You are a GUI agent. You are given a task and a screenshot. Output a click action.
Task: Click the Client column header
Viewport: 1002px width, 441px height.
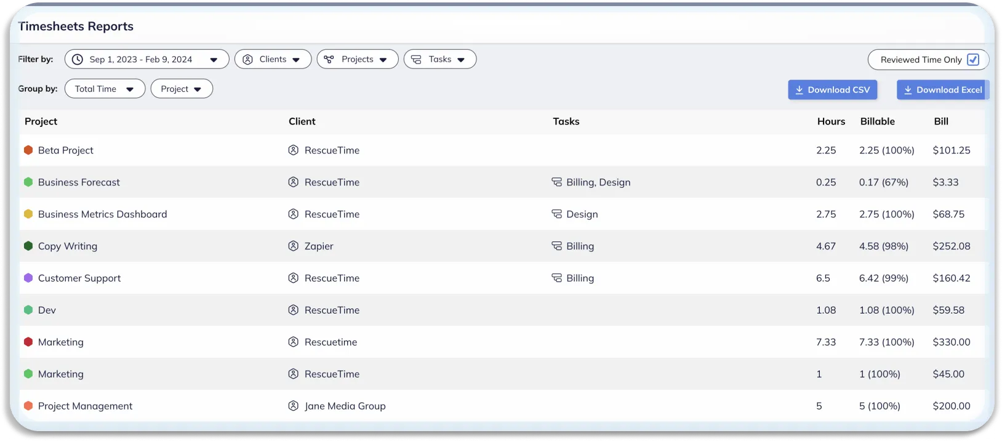(302, 121)
